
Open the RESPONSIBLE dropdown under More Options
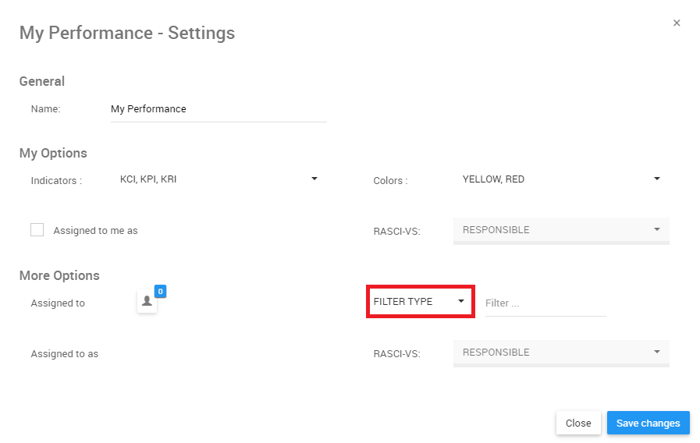(554, 353)
